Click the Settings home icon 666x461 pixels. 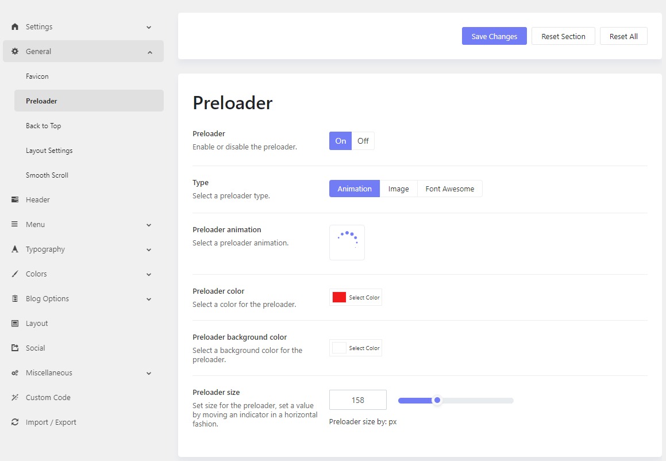point(15,27)
